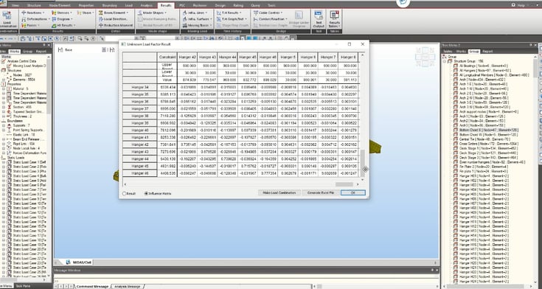Screen dimensions: 542x289
Task: Select All Hangers group in tree
Action: [485, 70]
